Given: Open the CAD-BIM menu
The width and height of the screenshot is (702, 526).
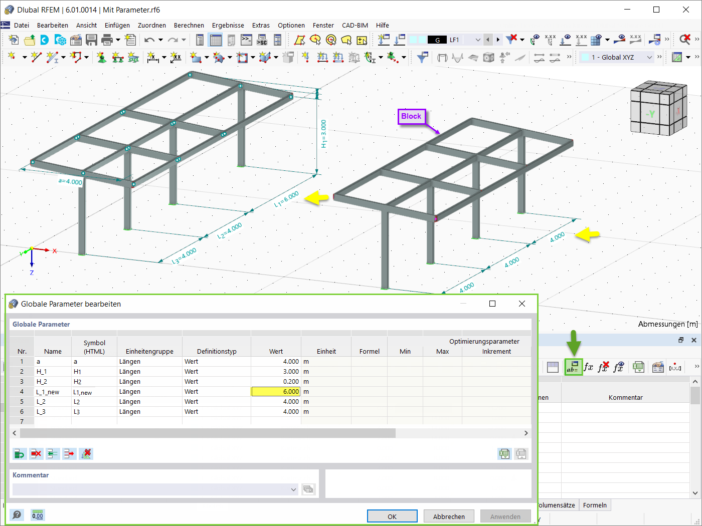Looking at the screenshot, I should (x=355, y=25).
